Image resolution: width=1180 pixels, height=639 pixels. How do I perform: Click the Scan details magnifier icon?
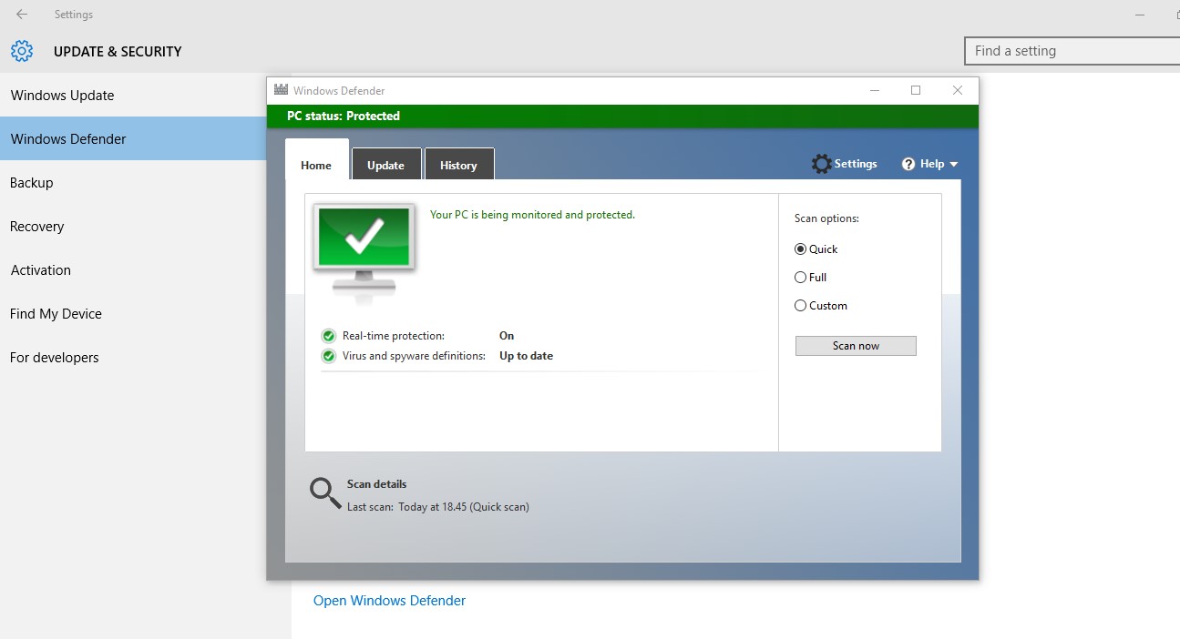tap(324, 492)
